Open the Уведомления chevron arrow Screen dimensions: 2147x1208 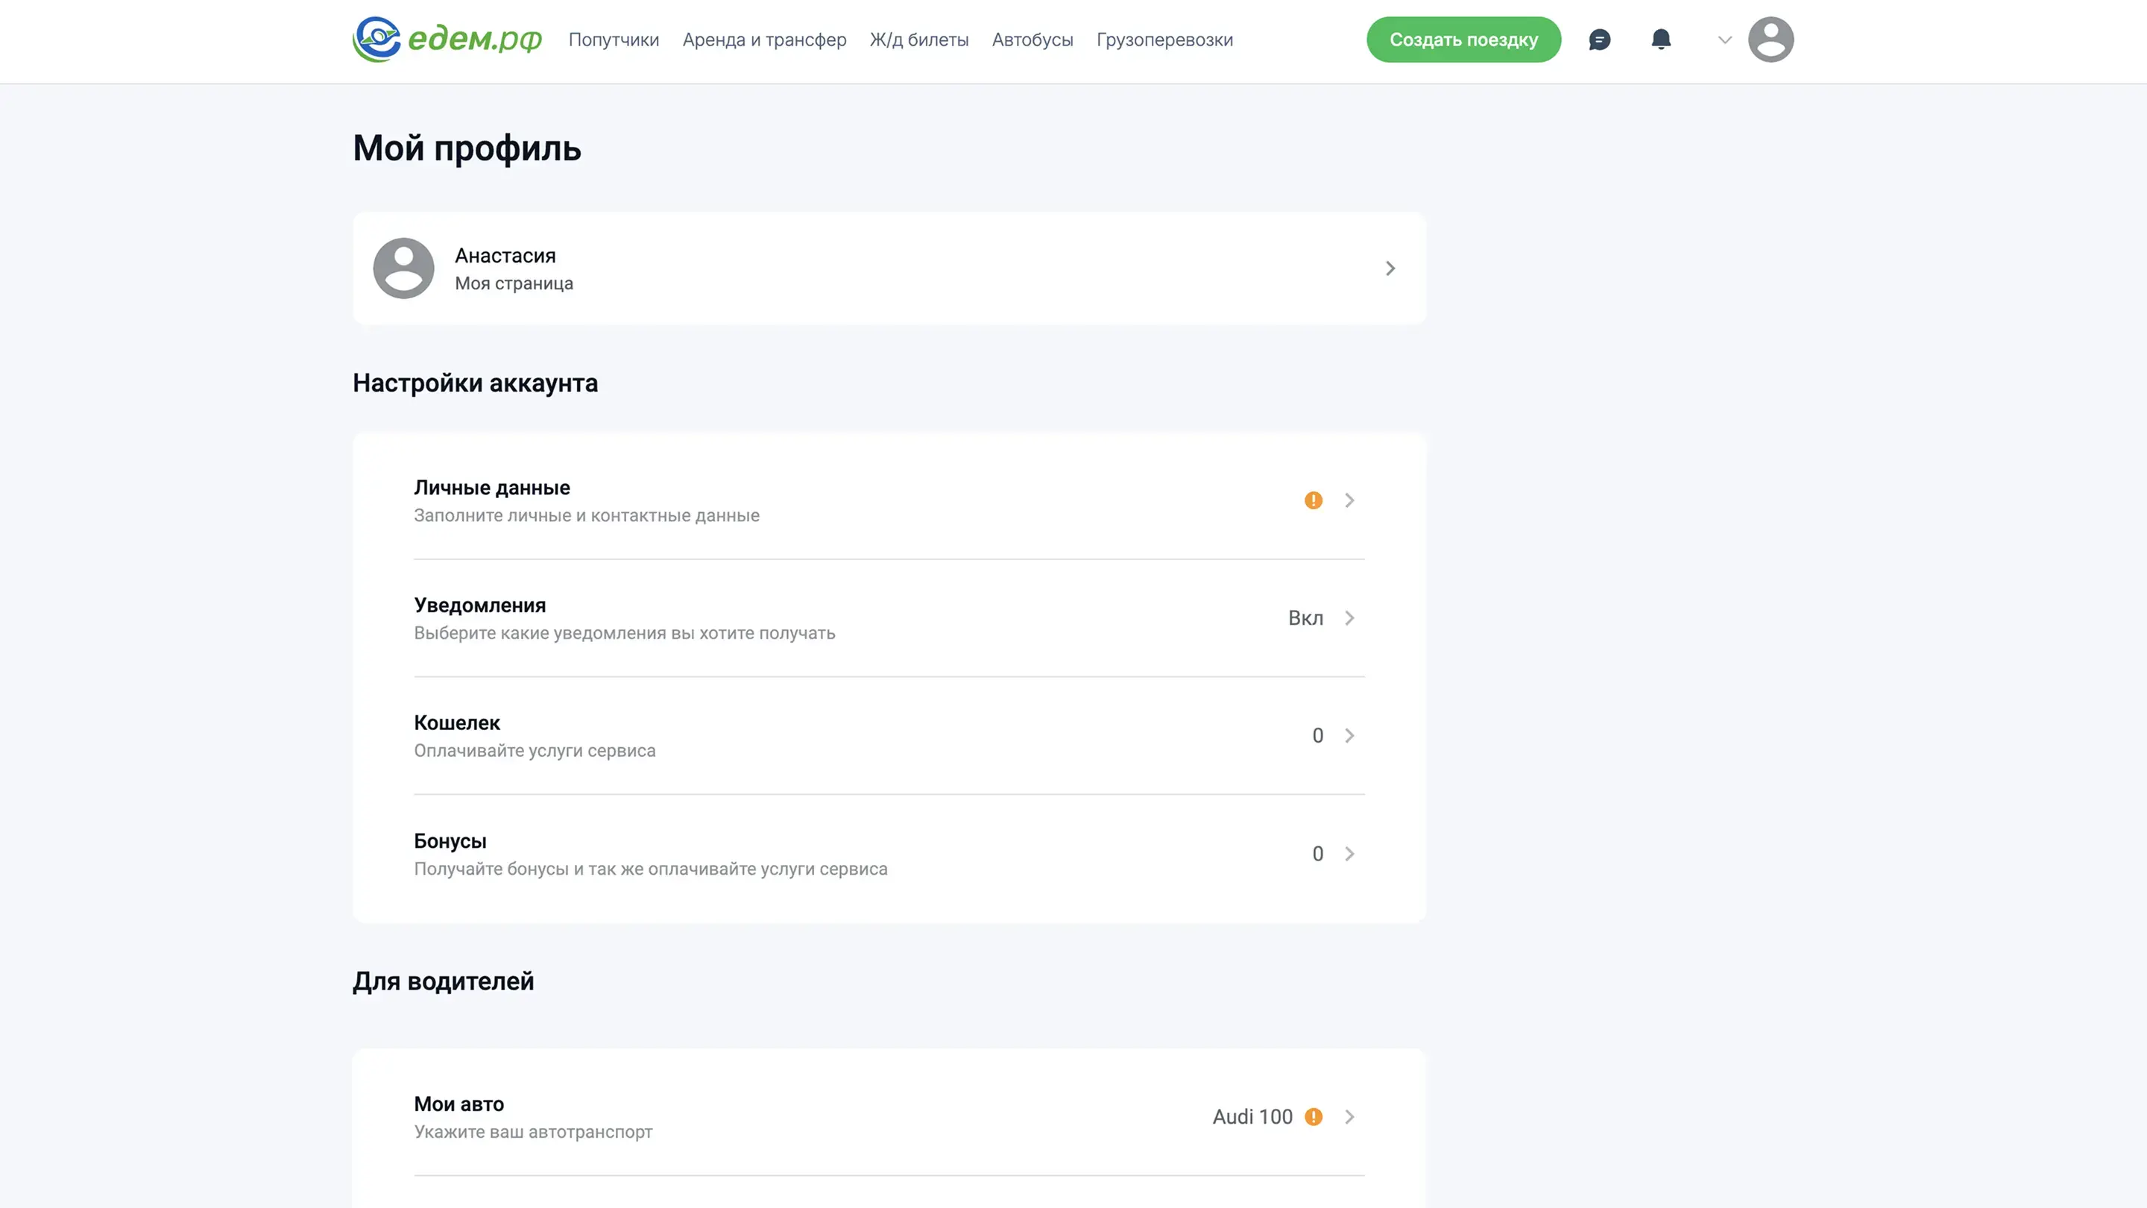(x=1349, y=617)
